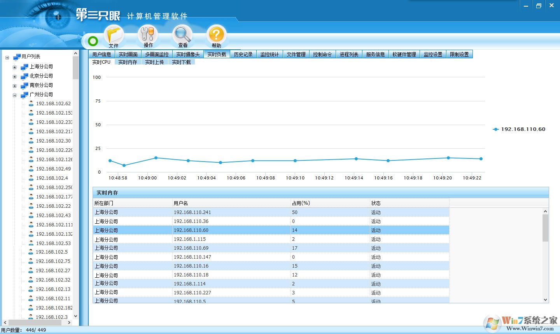
Task: Select the 实时下载 sub-tab
Action: click(x=181, y=62)
